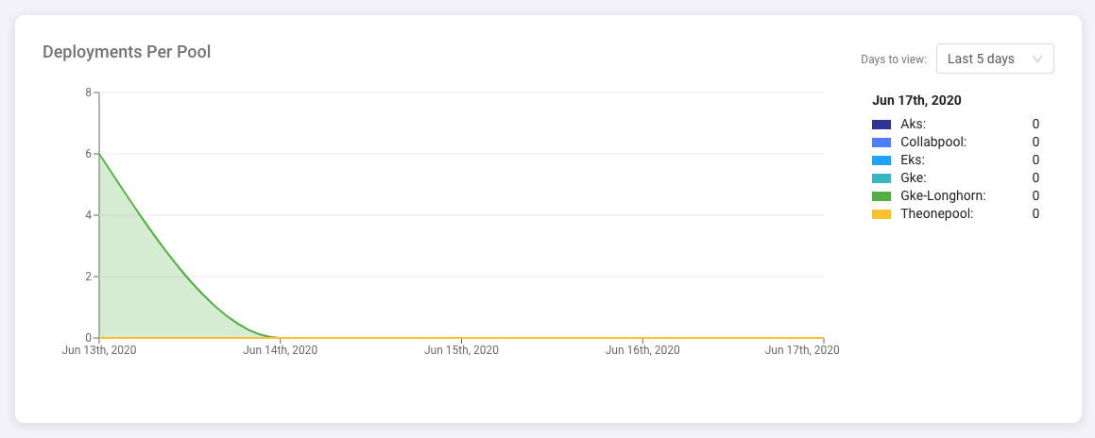Click the Gke teal legend swatch
Screen dimensions: 1095x438
tap(881, 178)
